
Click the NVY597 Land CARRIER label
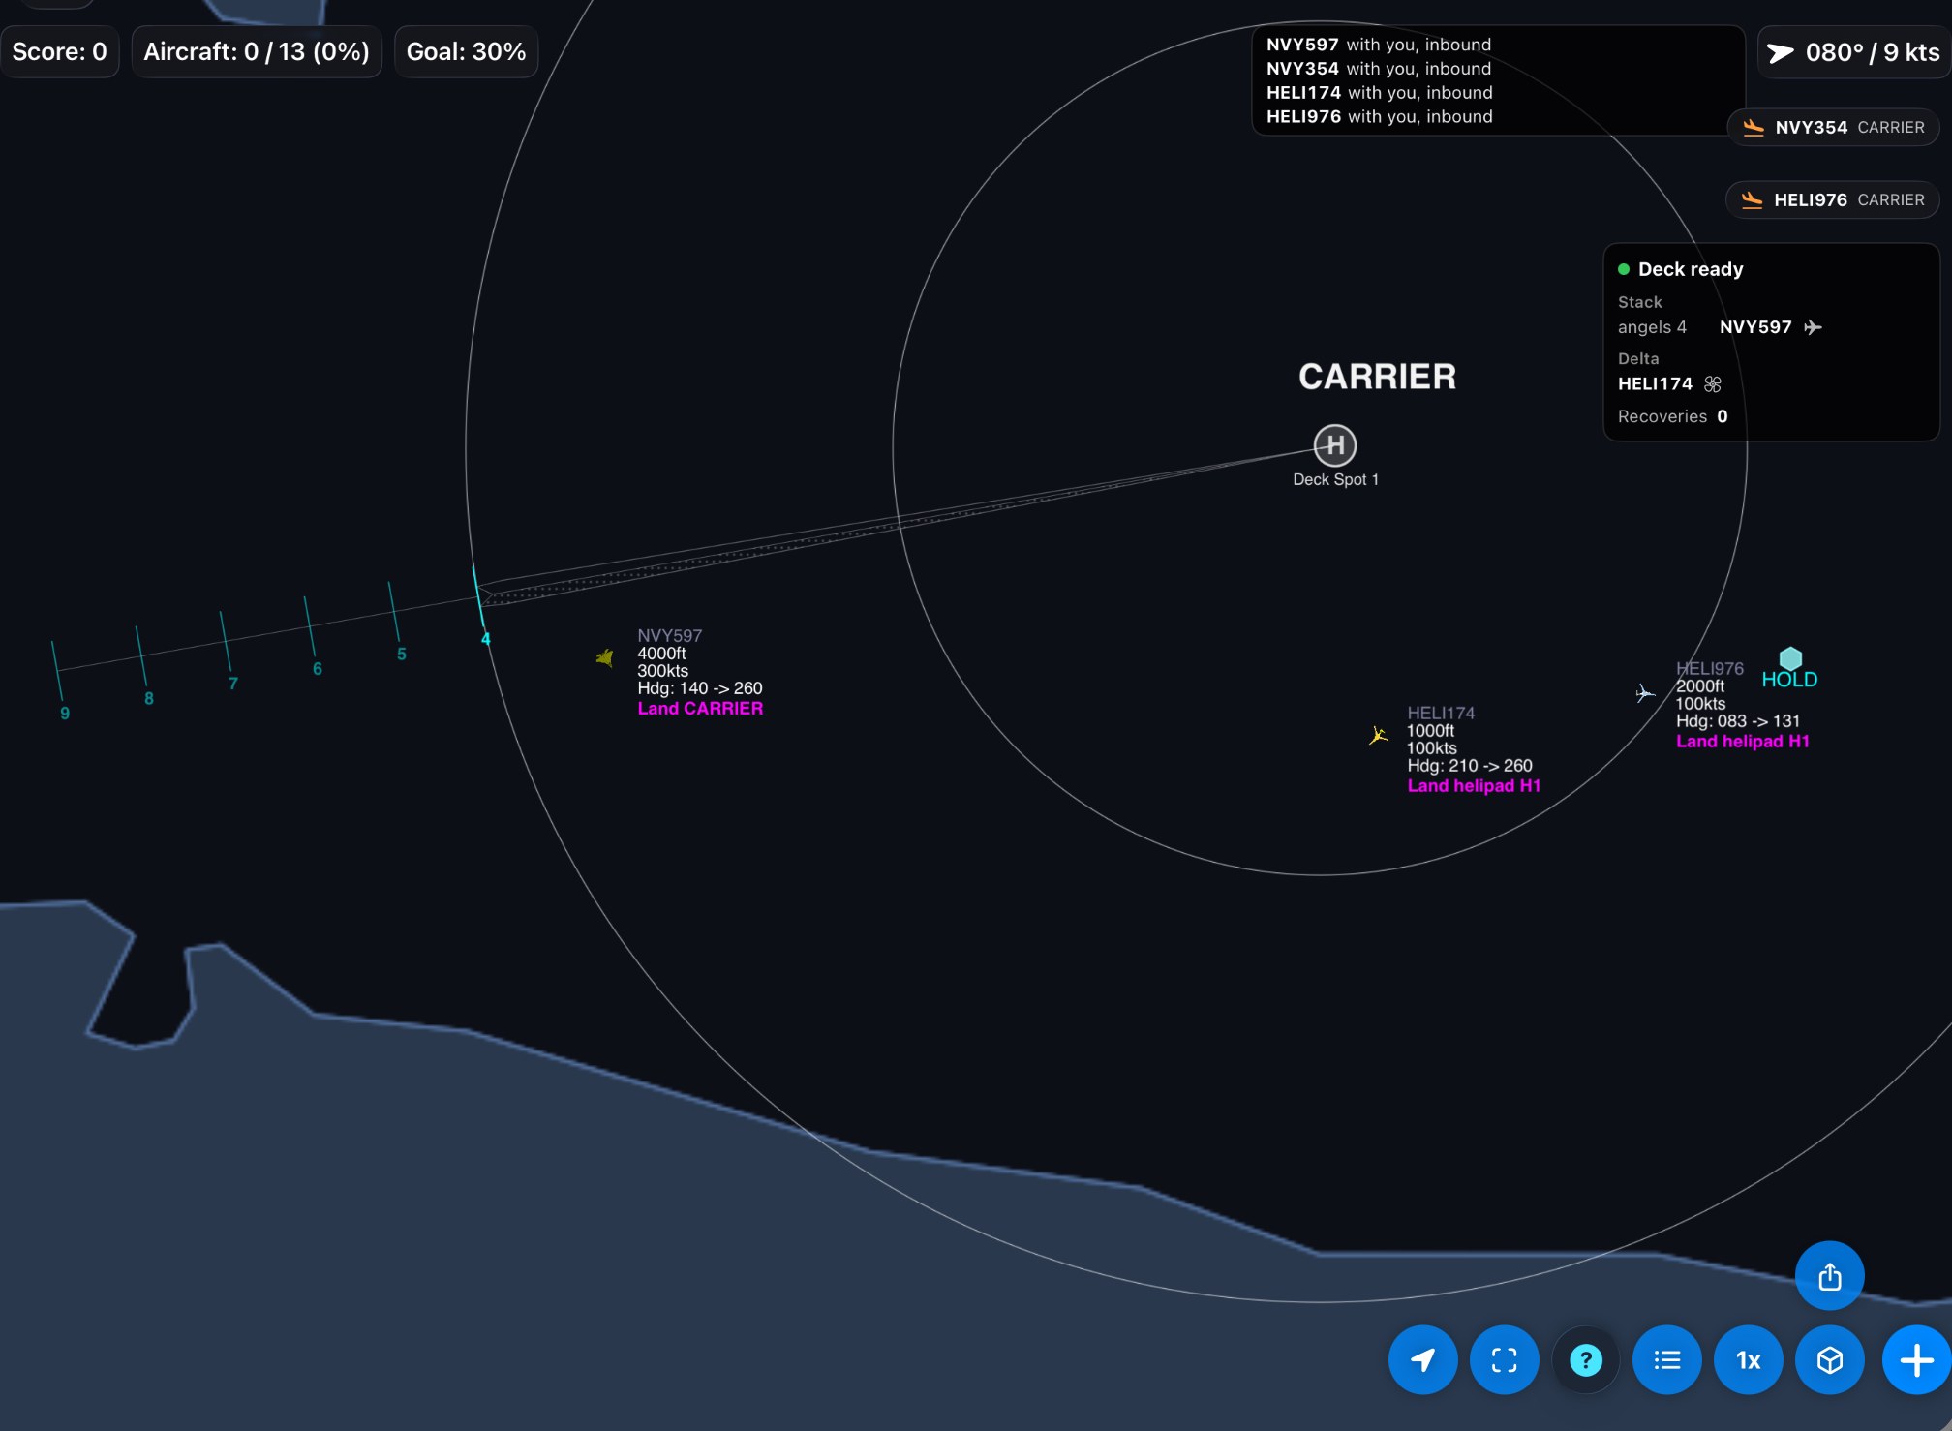(700, 709)
